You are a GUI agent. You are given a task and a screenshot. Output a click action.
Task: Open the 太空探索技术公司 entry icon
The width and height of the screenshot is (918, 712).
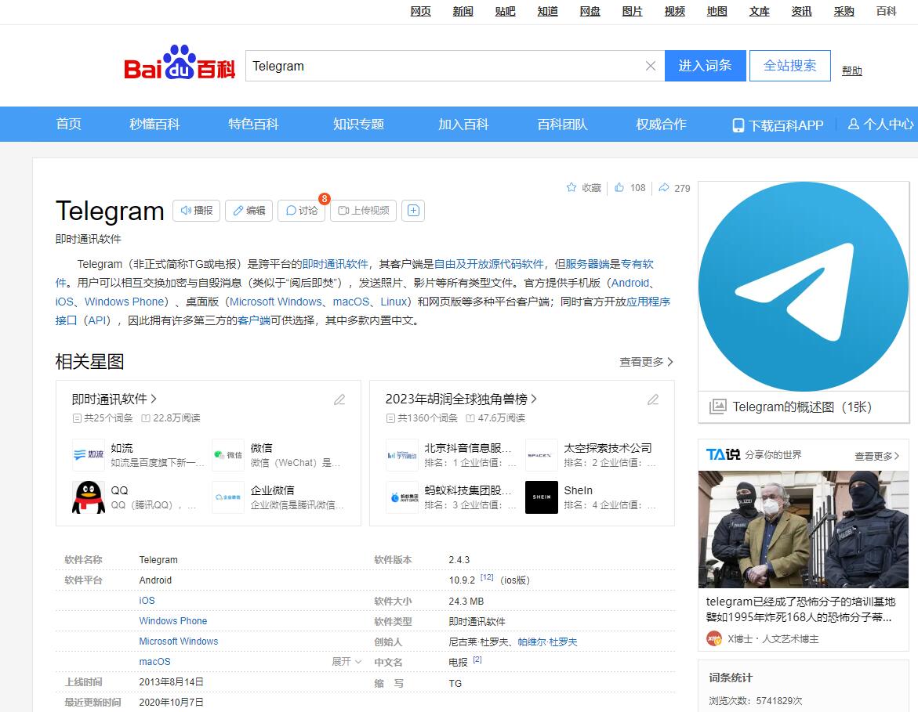coord(542,454)
